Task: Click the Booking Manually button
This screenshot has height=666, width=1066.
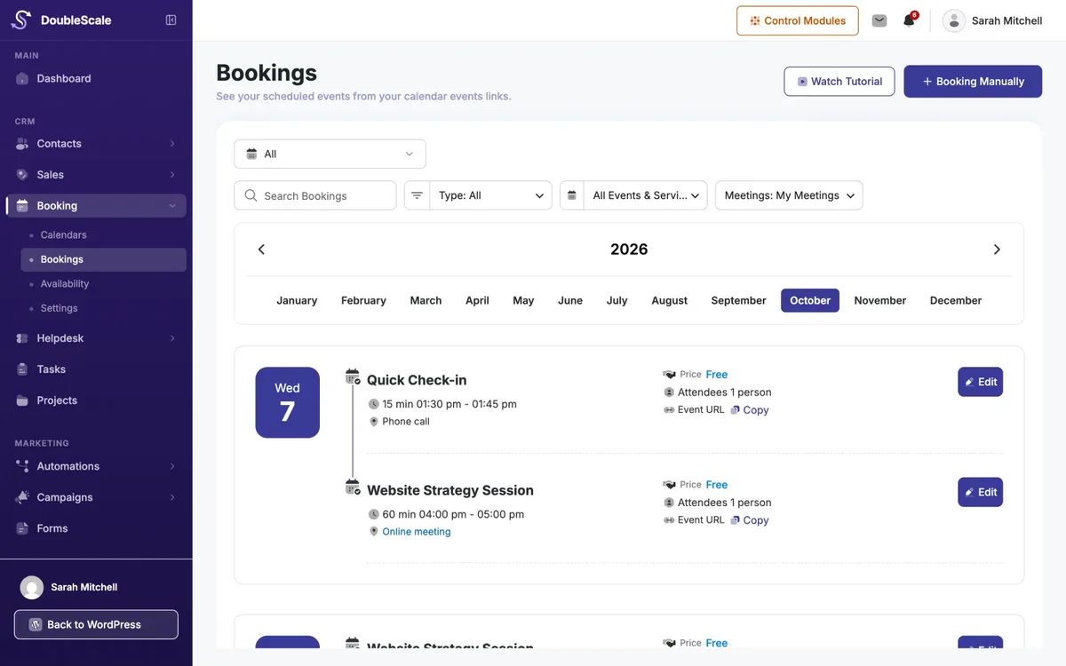Action: coord(973,81)
